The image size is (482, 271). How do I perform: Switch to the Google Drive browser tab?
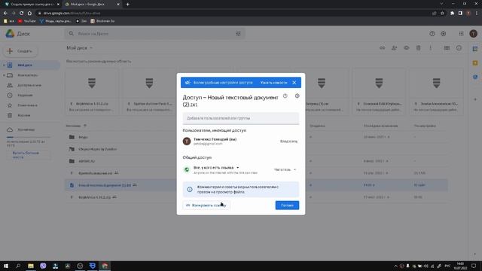point(91,5)
